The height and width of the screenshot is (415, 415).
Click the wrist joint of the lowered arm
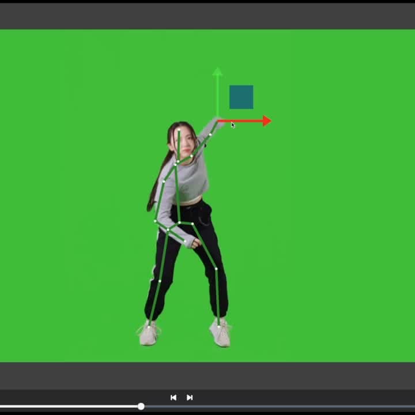pos(185,242)
